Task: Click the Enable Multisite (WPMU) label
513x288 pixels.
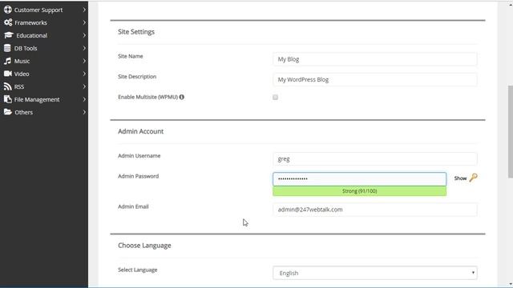Action: [147, 97]
